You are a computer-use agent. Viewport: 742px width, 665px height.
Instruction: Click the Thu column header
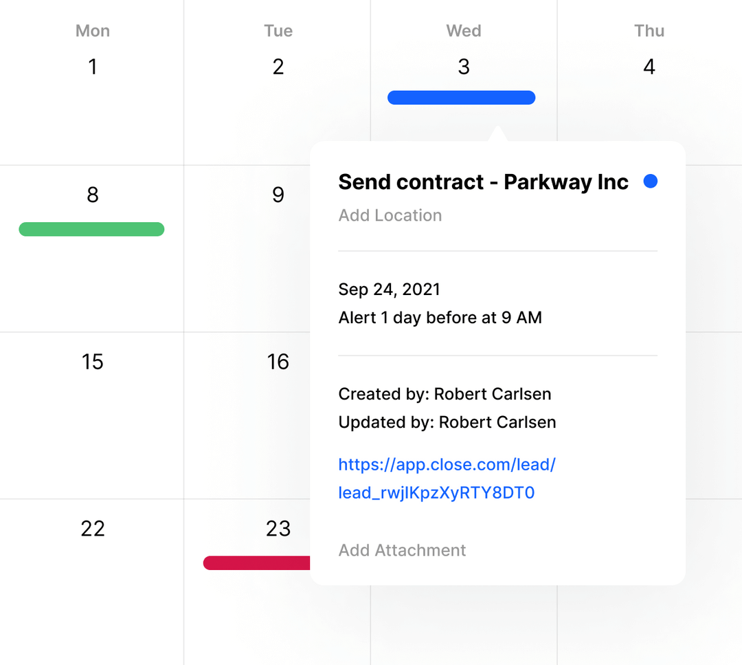point(649,31)
